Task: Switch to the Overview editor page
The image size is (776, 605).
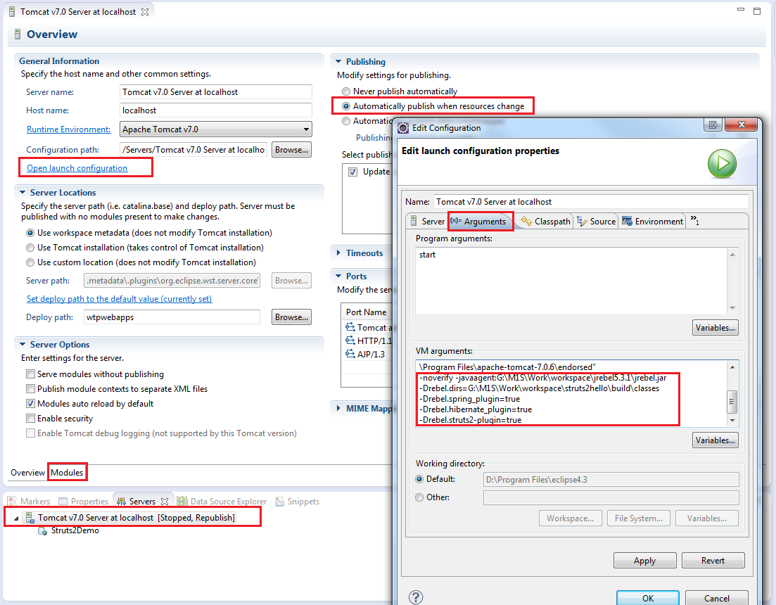Action: click(x=27, y=473)
